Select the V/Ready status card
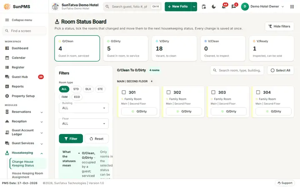Viewport: 300px width, 187px height. point(272,49)
